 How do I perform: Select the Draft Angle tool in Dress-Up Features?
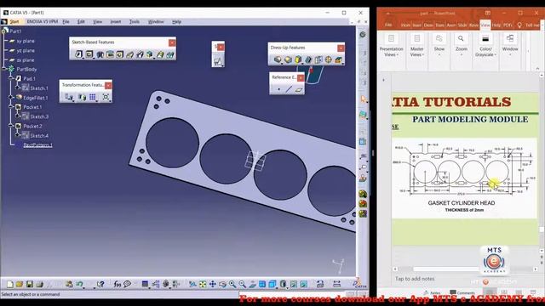(298, 59)
